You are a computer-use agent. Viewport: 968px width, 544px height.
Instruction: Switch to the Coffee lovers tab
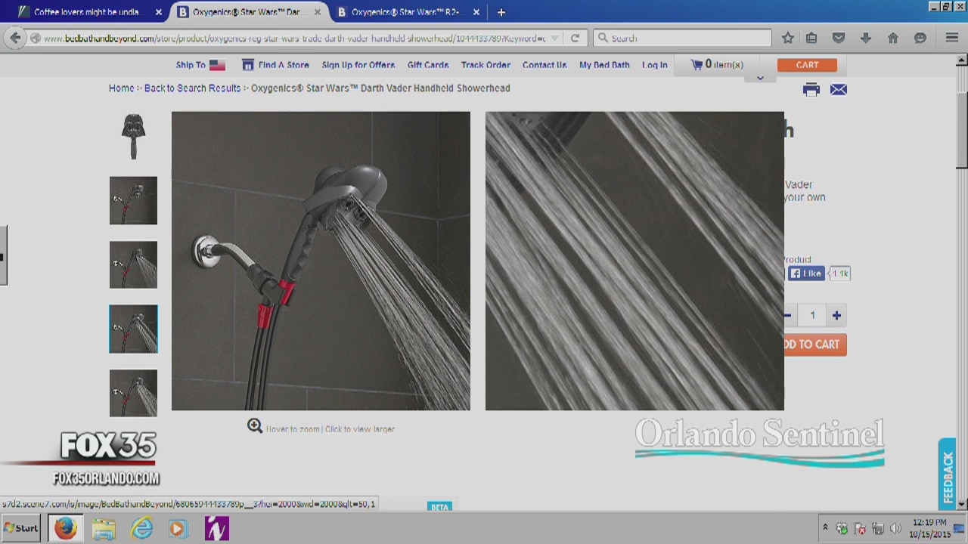click(89, 12)
